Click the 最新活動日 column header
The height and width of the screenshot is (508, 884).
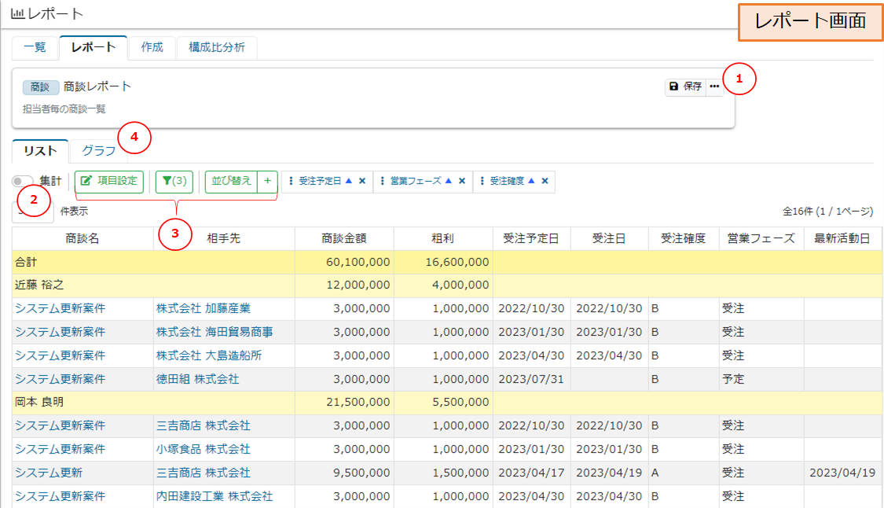(x=842, y=239)
